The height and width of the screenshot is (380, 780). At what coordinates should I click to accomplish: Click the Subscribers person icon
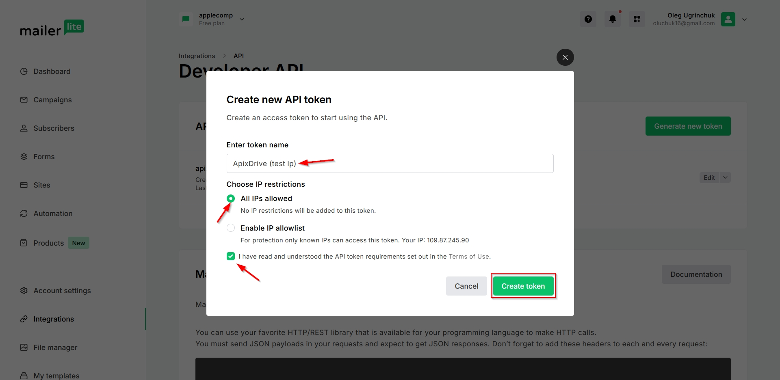(x=24, y=128)
